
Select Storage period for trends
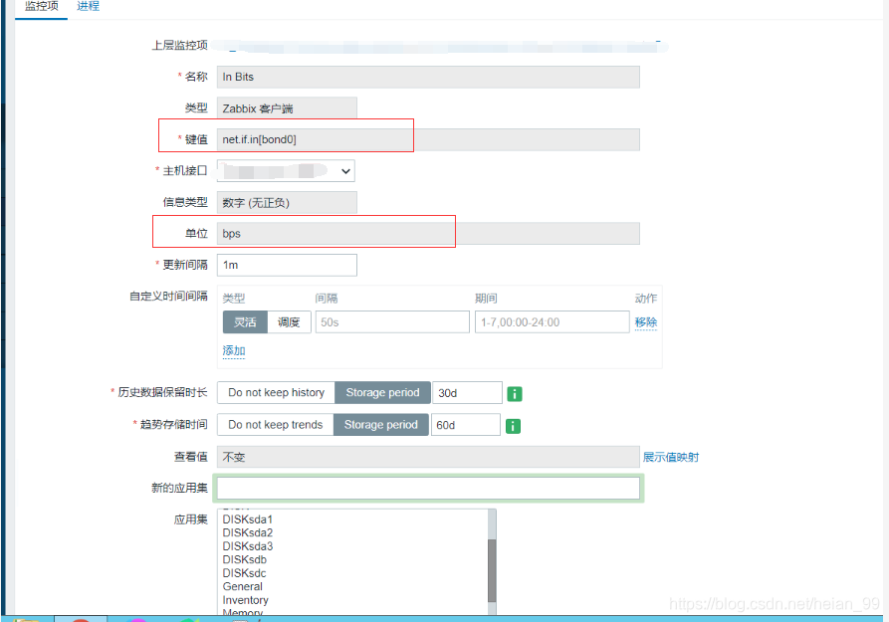tap(381, 425)
